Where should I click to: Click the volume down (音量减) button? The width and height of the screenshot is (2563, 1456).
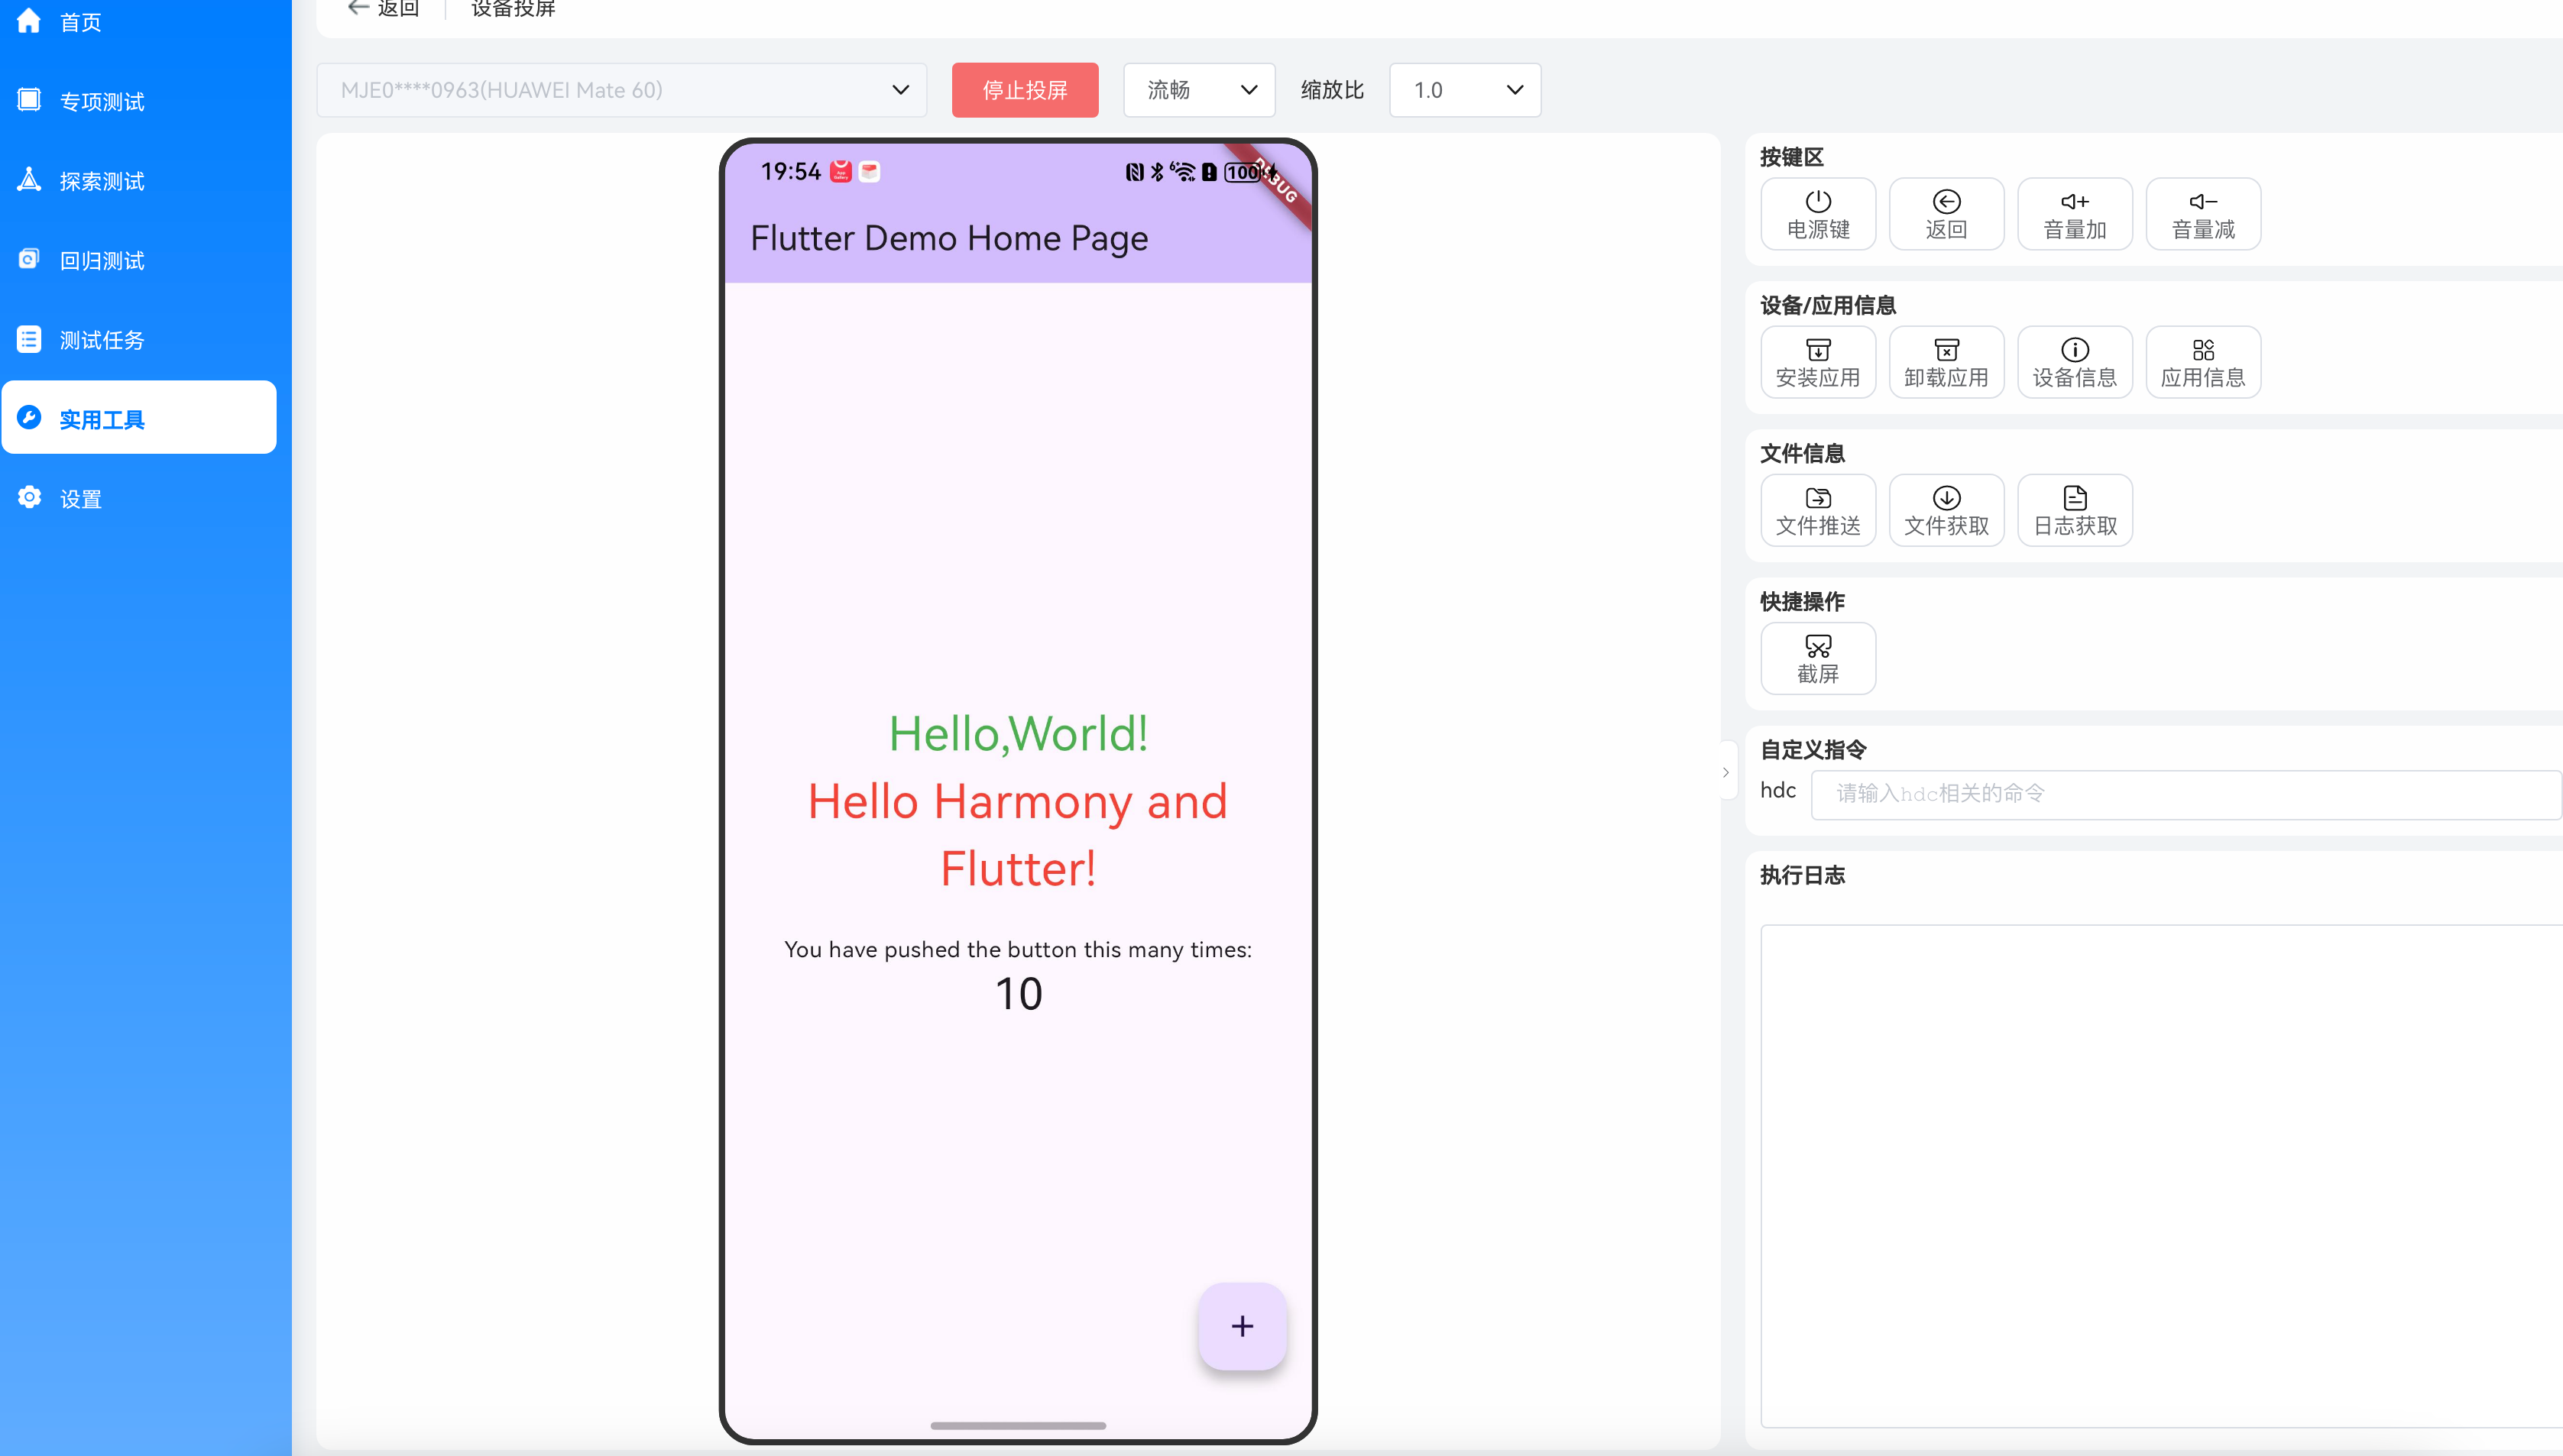pyautogui.click(x=2202, y=214)
